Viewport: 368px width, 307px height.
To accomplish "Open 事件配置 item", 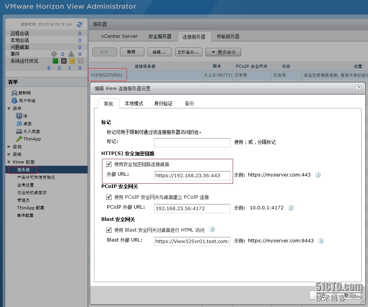I will click(x=25, y=216).
